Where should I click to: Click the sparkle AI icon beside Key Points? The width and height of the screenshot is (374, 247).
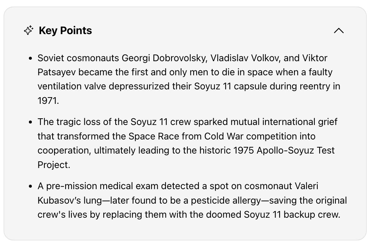(29, 30)
